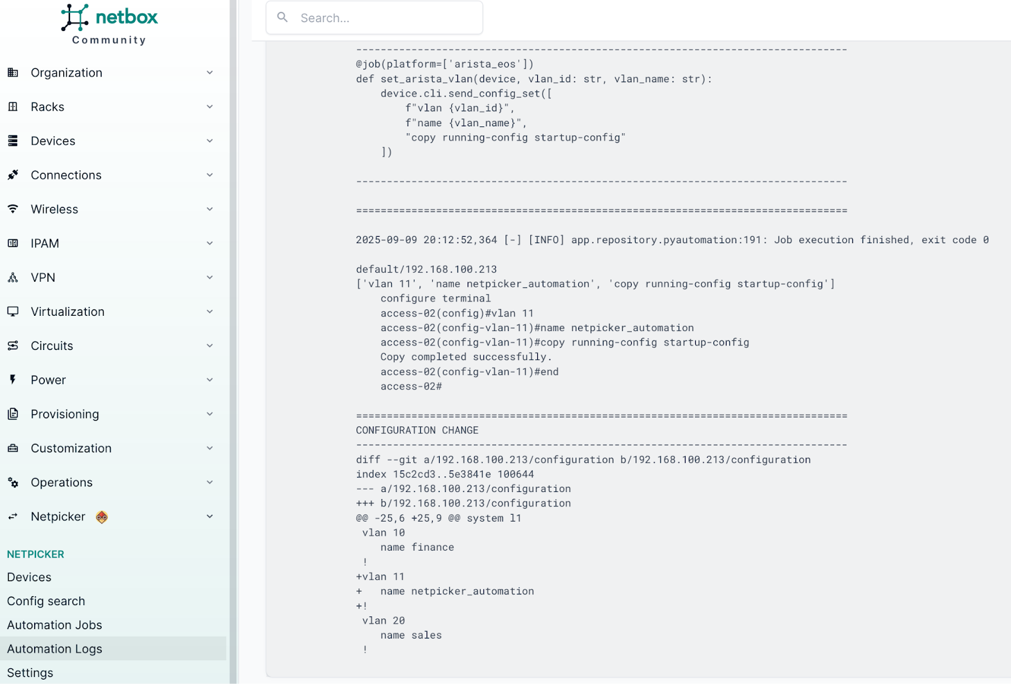The image size is (1011, 684).
Task: Click the Racks icon in sidebar
Action: [13, 107]
